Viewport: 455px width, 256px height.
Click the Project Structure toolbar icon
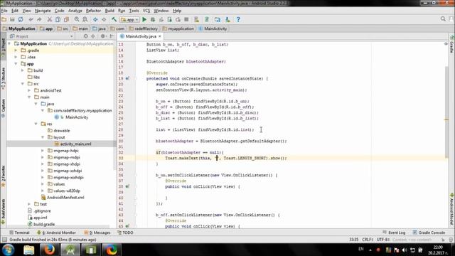(x=218, y=19)
